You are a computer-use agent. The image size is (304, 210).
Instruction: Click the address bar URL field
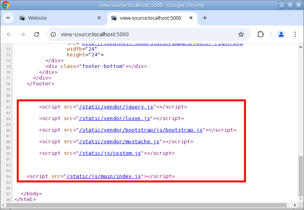pos(148,34)
